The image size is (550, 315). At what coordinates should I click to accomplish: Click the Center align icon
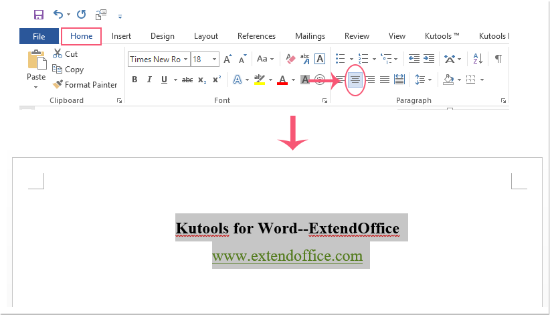pos(355,80)
